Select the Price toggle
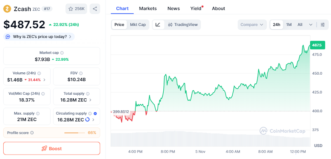The width and height of the screenshot is (331, 159). pyautogui.click(x=119, y=25)
